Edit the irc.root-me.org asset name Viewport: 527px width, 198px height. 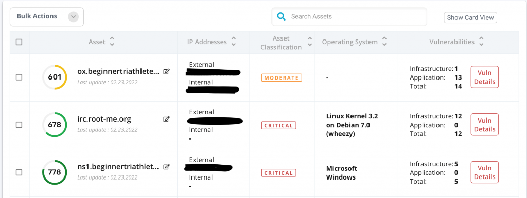(166, 119)
